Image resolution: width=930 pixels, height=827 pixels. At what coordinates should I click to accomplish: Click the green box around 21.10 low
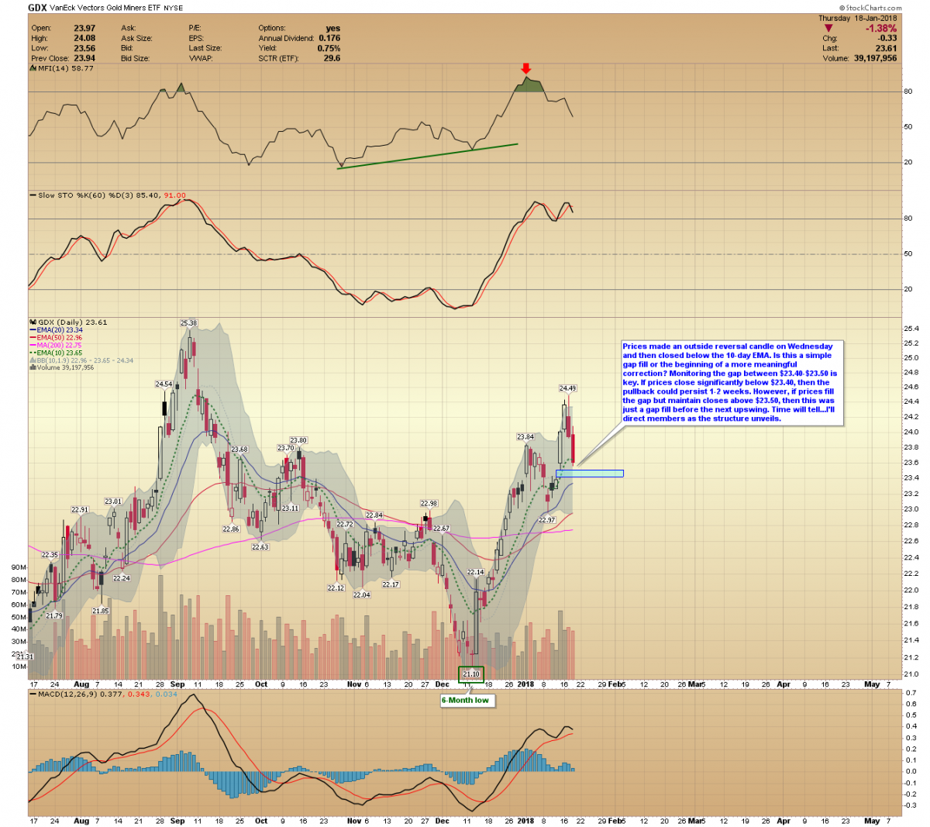(471, 674)
